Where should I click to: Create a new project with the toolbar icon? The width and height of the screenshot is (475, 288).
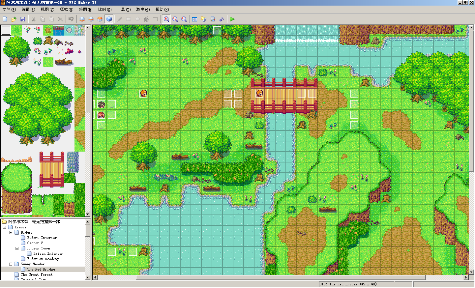pos(5,19)
